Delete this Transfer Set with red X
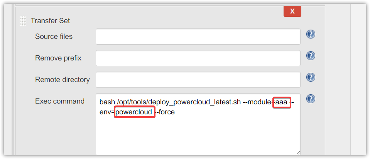Screen dimensions: 370x159 [x=292, y=11]
